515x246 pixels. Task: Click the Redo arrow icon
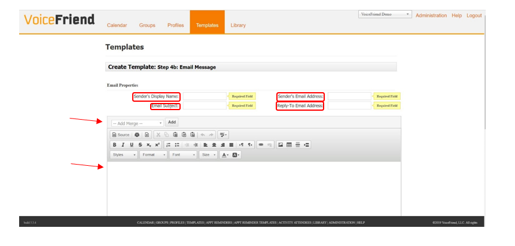pos(211,135)
